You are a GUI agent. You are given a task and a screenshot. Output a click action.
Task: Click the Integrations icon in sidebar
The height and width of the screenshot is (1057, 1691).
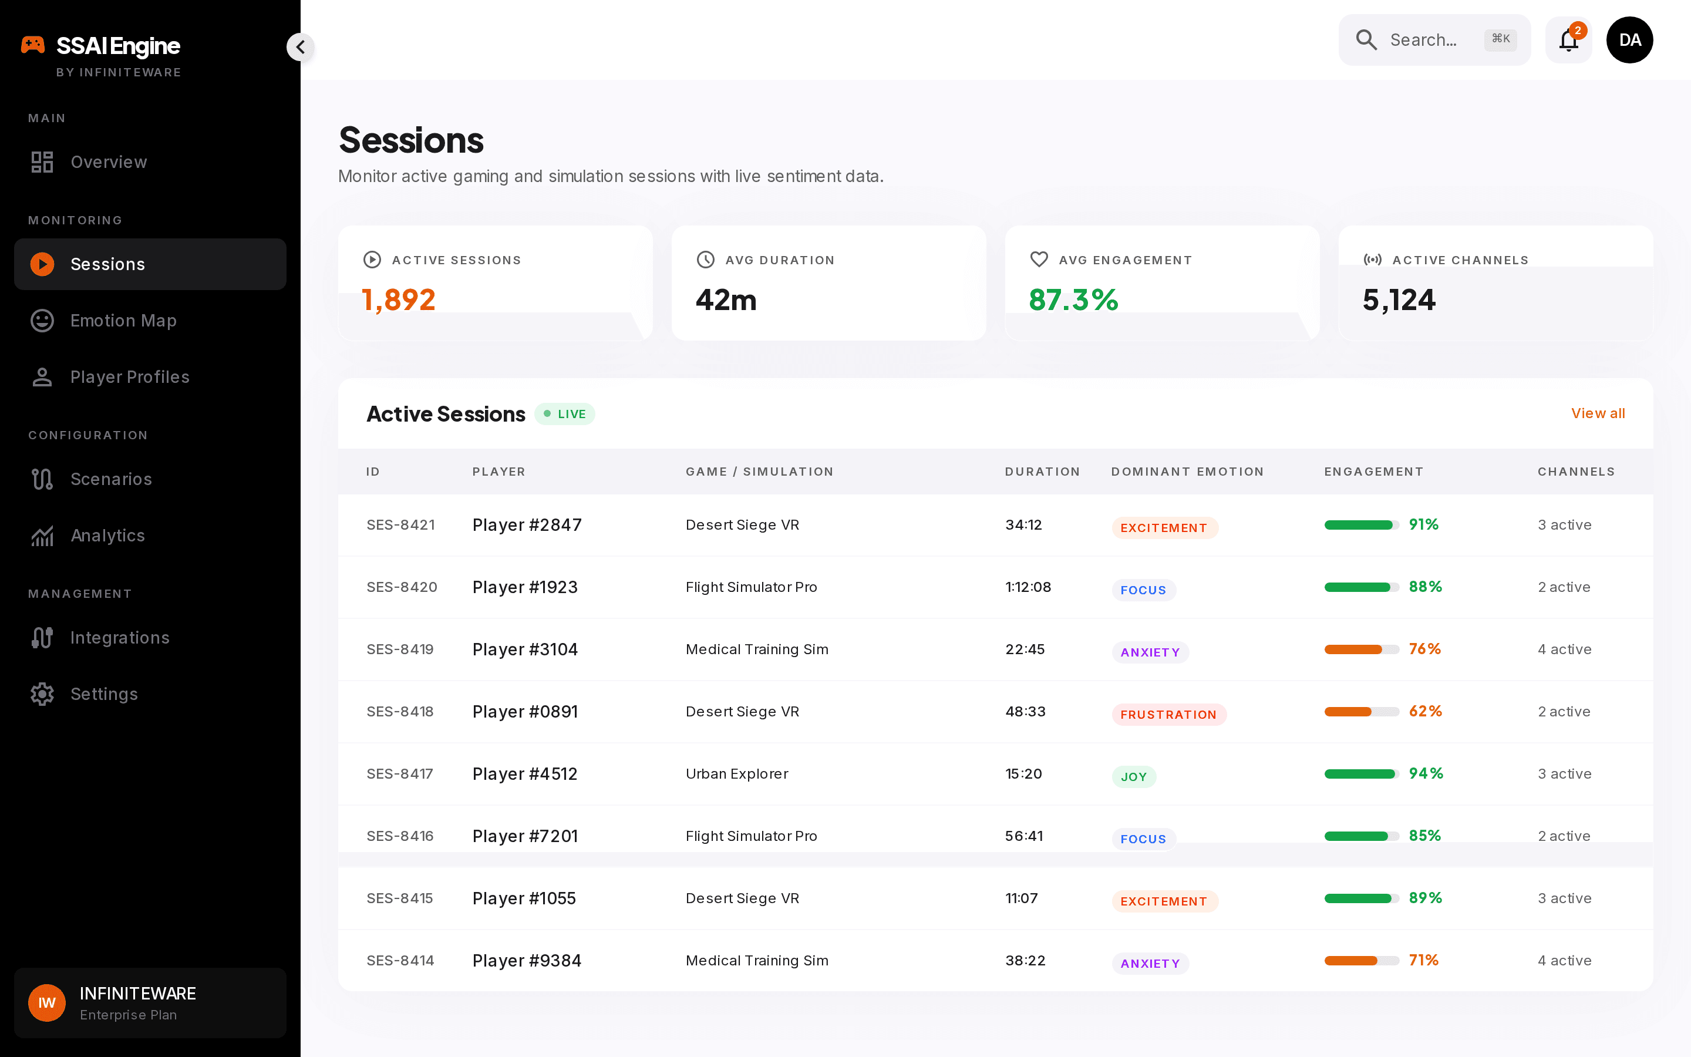coord(42,638)
